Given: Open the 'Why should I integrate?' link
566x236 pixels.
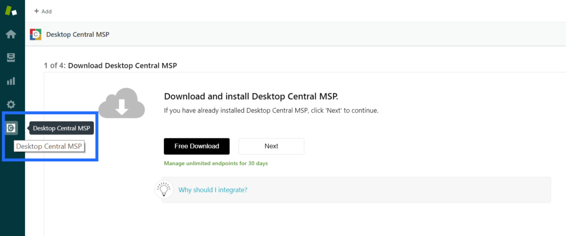Looking at the screenshot, I should pos(213,189).
